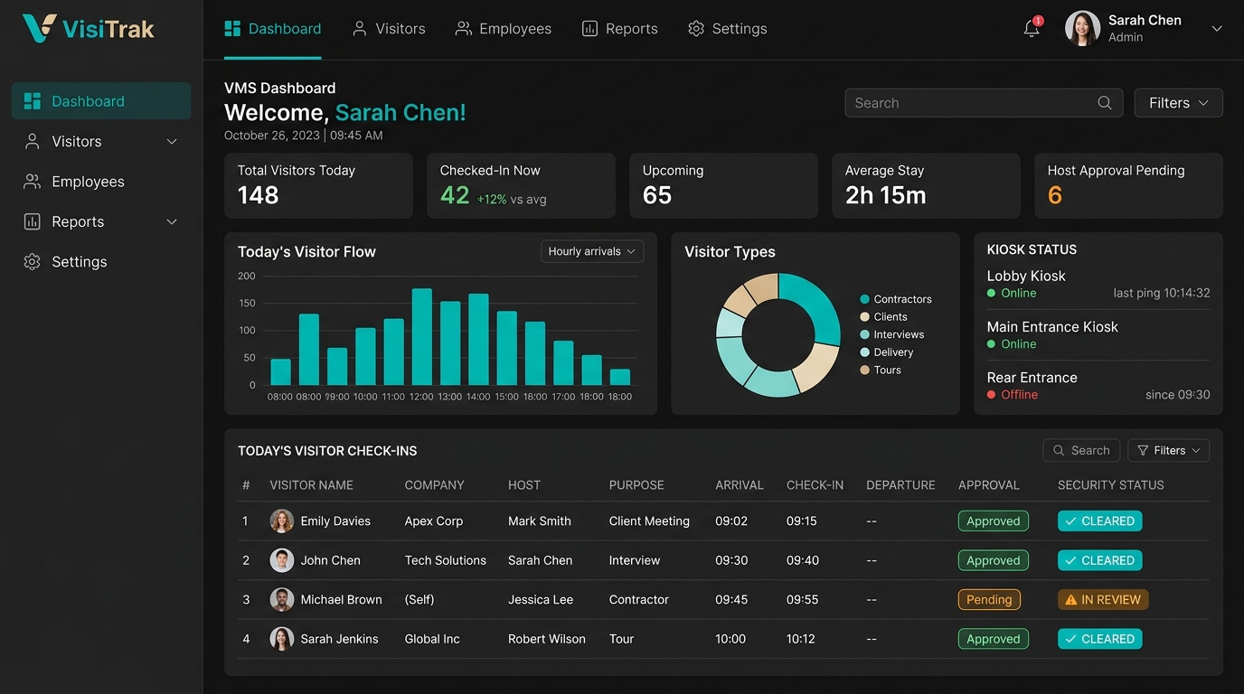Click the sidebar Settings gear icon
Image resolution: width=1244 pixels, height=694 pixels.
click(x=33, y=262)
